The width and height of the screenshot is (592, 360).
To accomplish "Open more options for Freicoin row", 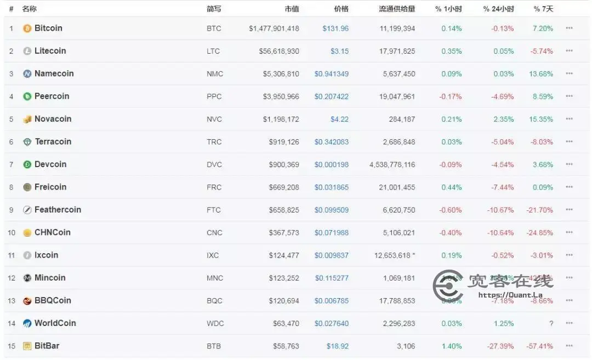I will point(570,187).
